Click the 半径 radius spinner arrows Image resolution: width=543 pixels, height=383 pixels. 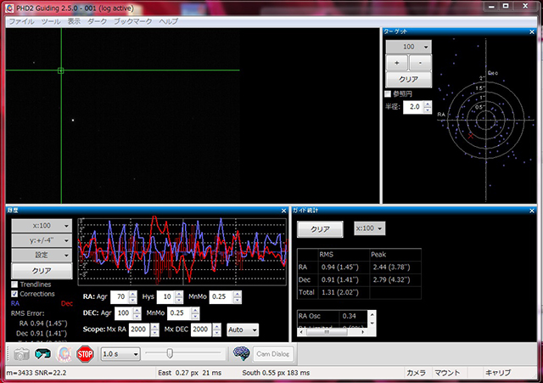428,107
